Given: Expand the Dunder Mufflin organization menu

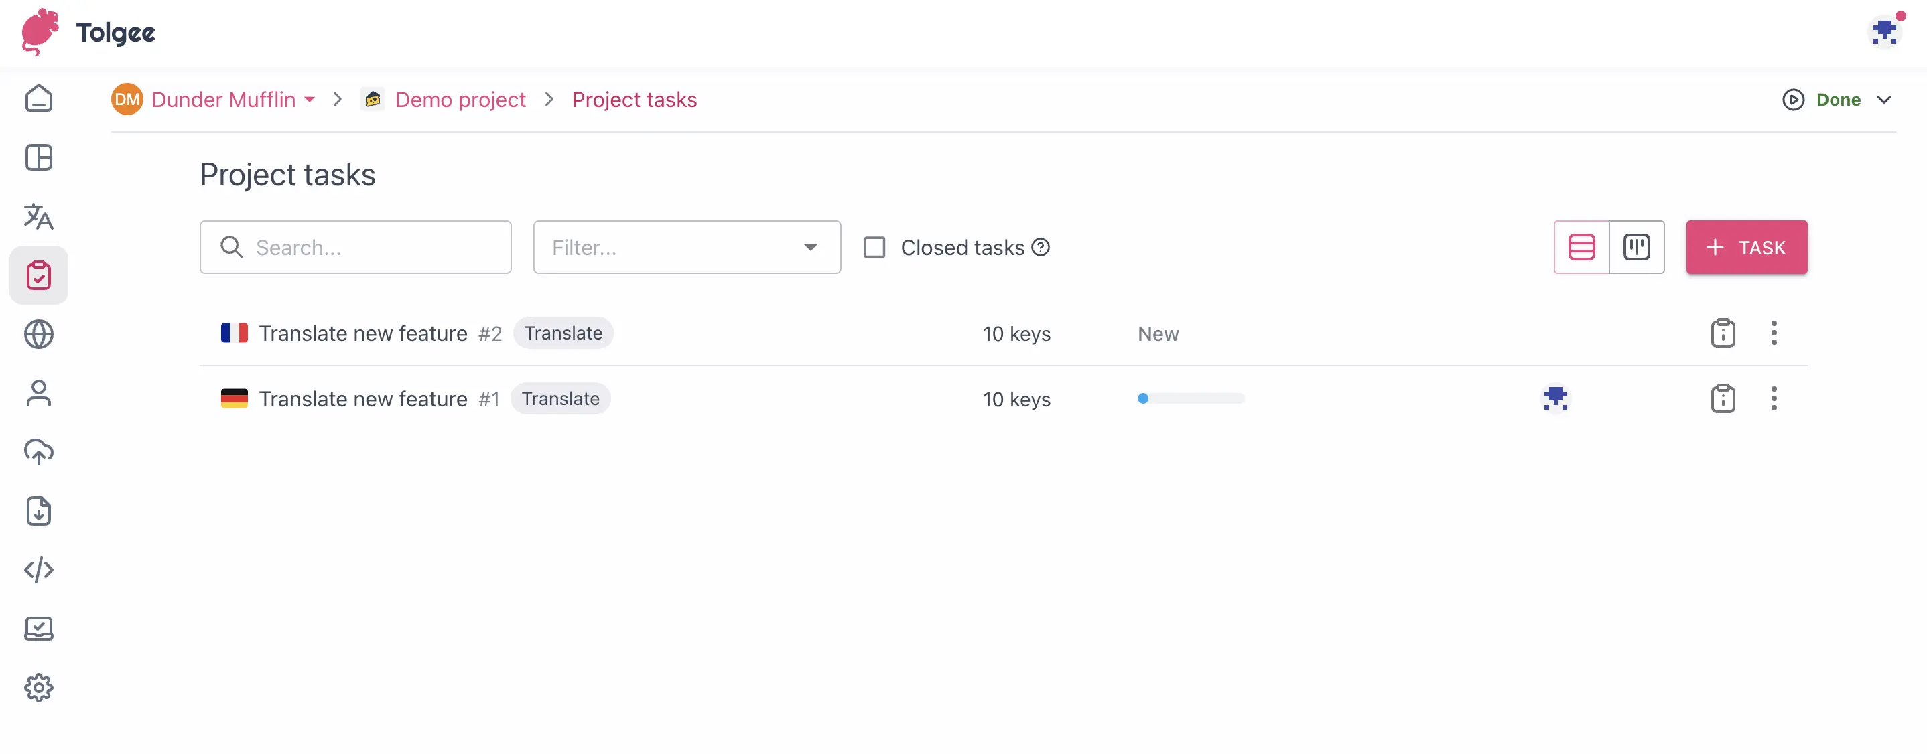Looking at the screenshot, I should (310, 99).
